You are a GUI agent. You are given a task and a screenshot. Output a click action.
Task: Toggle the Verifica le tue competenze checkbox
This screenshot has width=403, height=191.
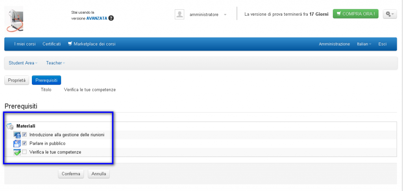click(24, 152)
